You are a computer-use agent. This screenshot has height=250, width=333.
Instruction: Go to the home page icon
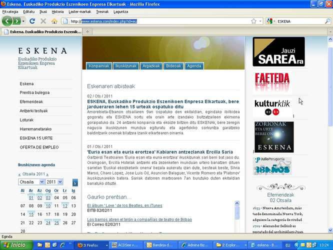tap(54, 21)
